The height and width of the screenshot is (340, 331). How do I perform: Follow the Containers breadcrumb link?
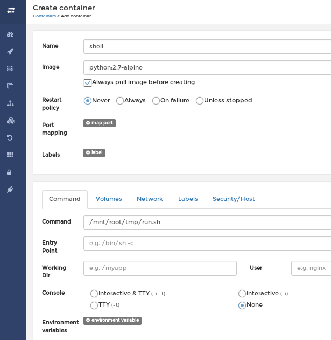[44, 16]
